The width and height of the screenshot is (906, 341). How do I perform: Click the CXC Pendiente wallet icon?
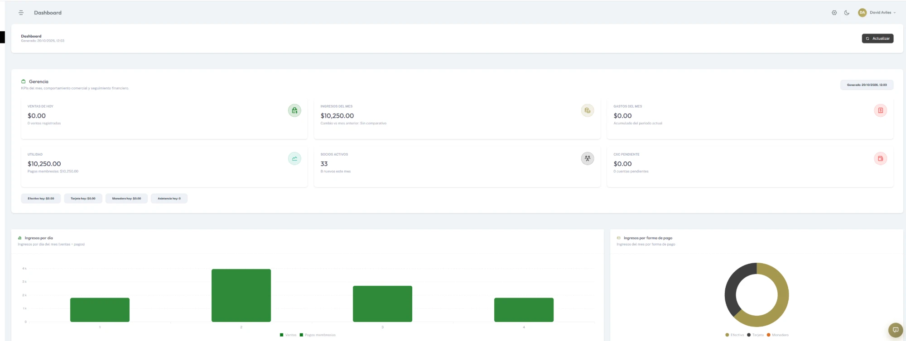tap(880, 158)
